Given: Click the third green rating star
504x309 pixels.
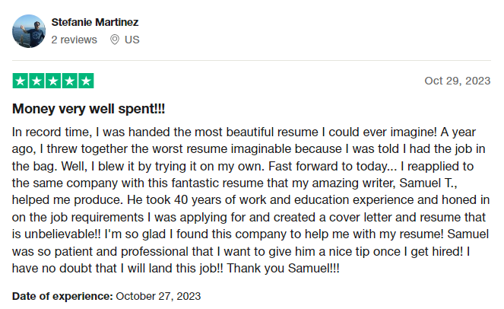Looking at the screenshot, I should tap(53, 81).
